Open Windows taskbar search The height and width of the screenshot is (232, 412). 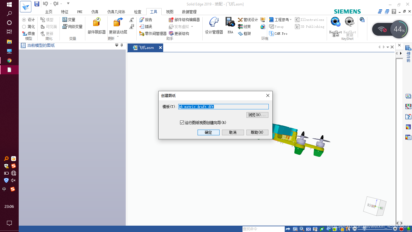(x=9, y=14)
